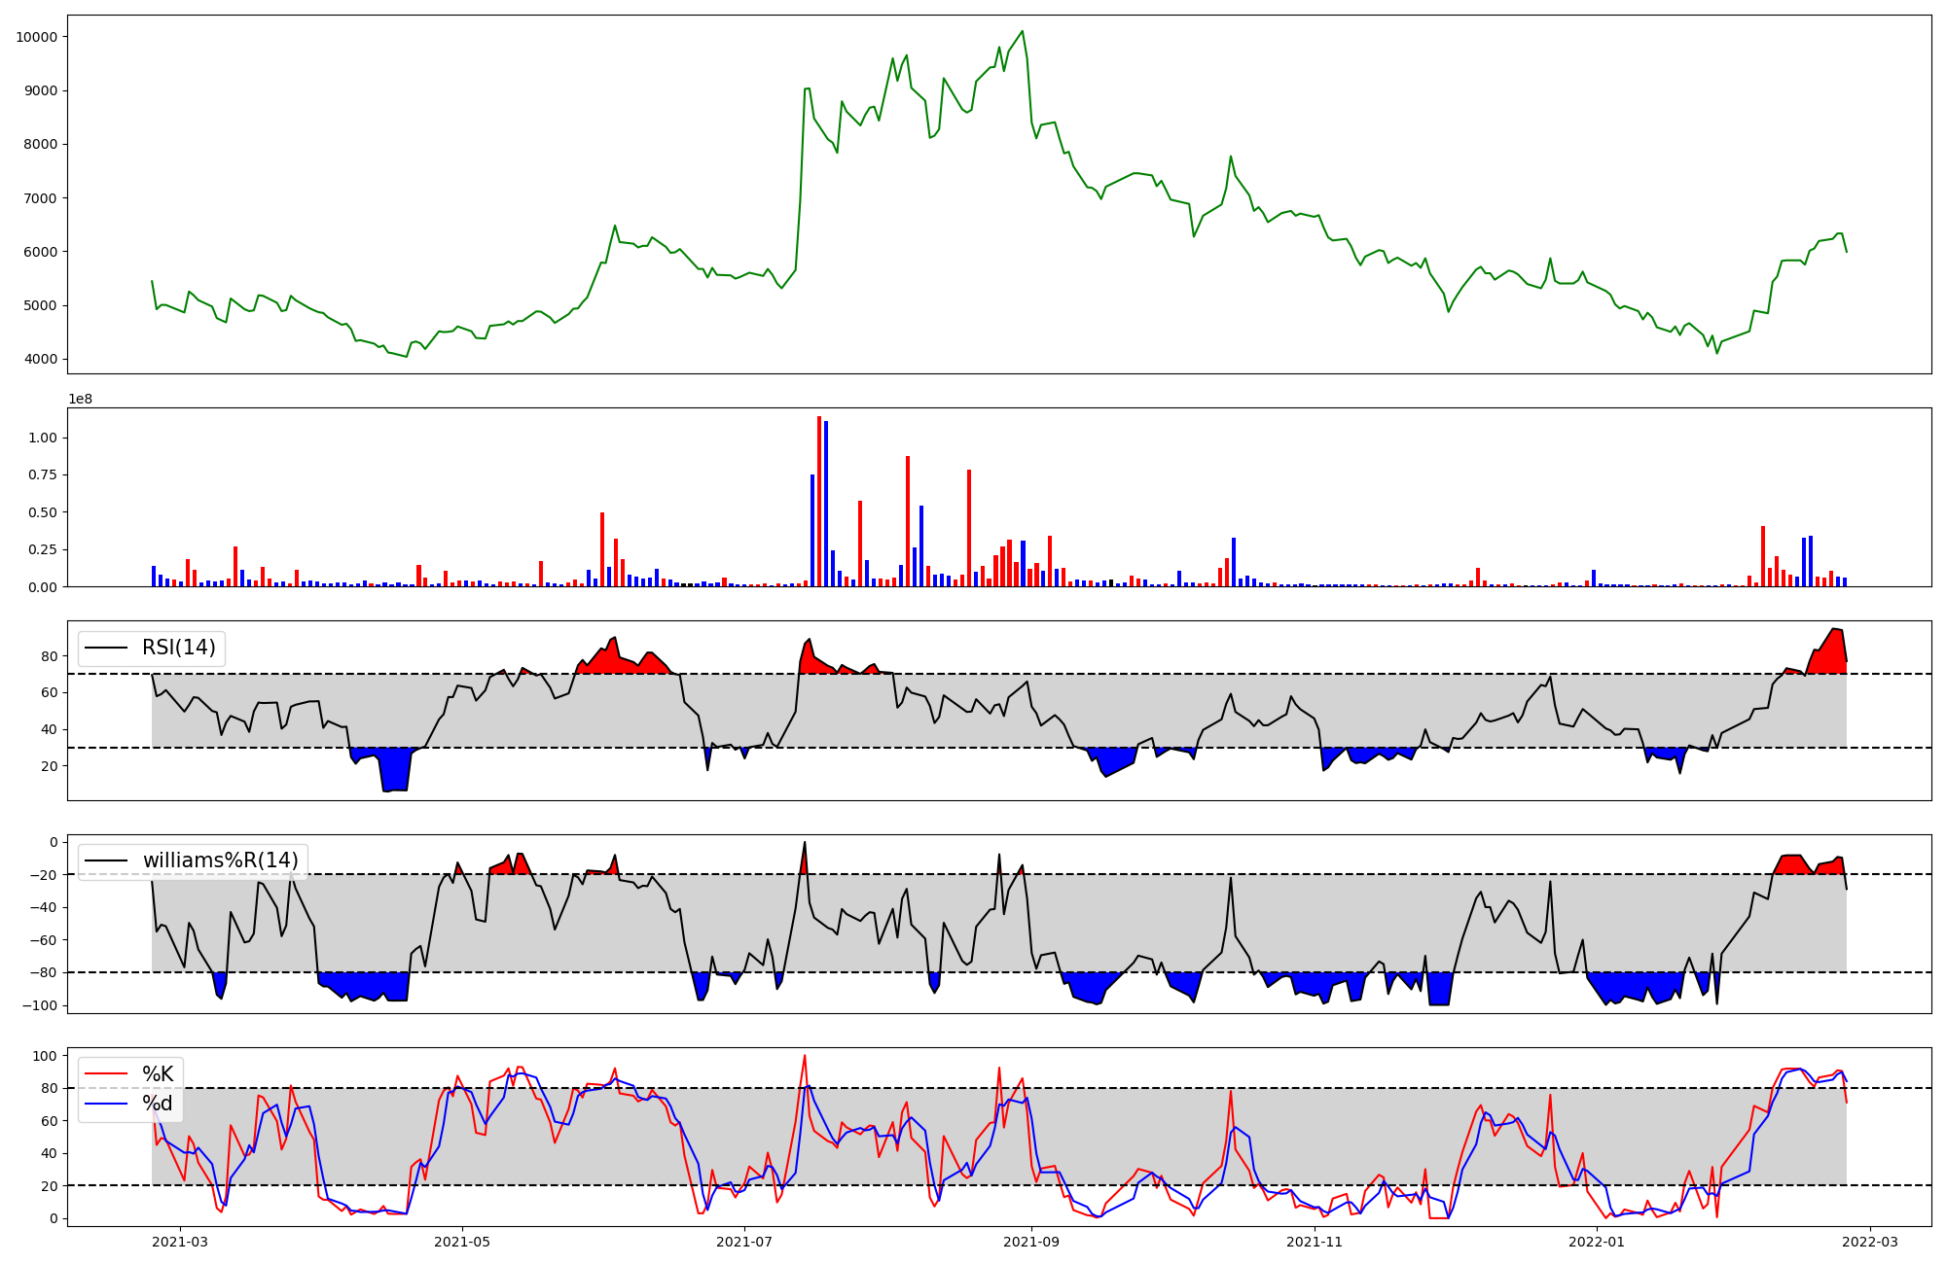Click the 1e8 exponent label above volume chart
Image resolution: width=1946 pixels, height=1264 pixels.
coord(80,399)
